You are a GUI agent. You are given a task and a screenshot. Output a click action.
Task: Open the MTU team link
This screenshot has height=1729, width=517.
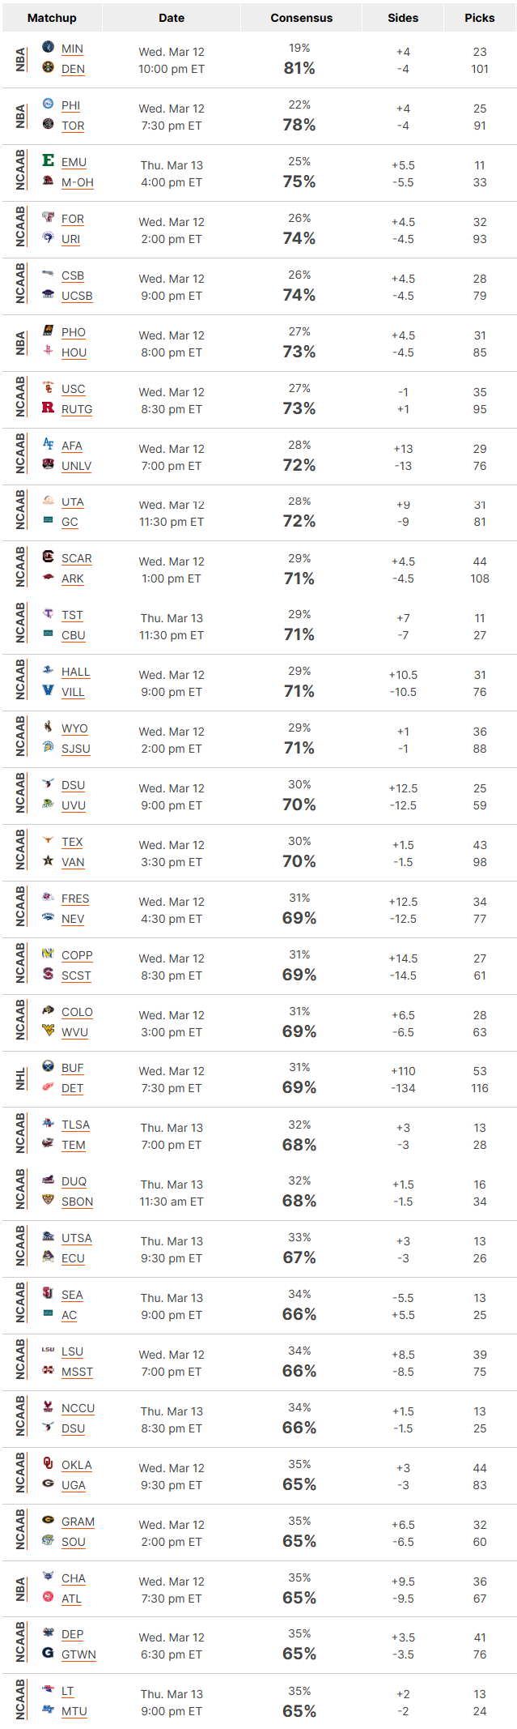74,1711
